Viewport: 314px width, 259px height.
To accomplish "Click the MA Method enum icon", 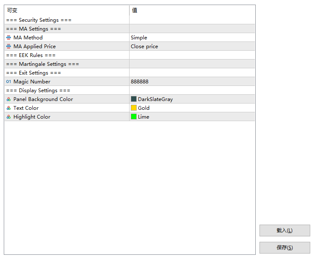I will (x=9, y=37).
